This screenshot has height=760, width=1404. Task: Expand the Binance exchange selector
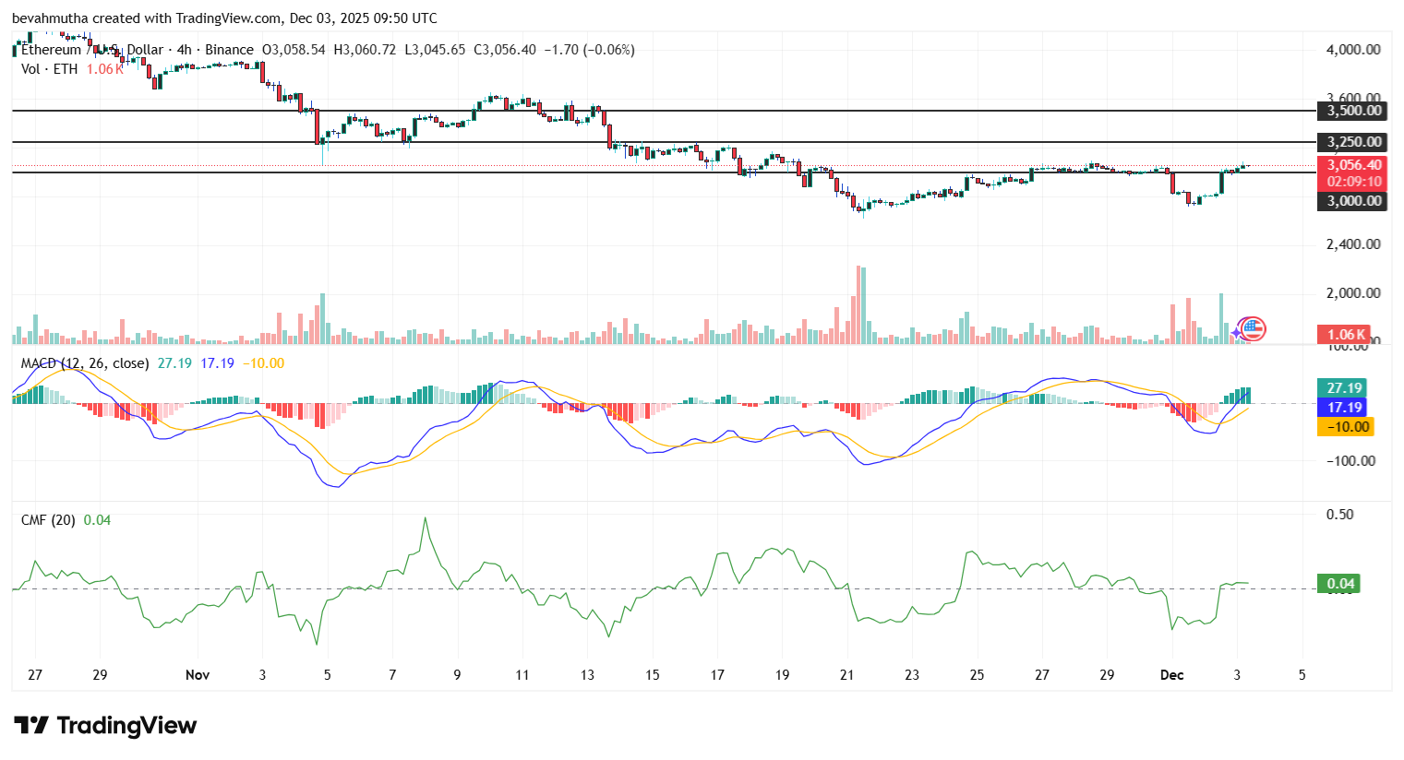coord(228,50)
